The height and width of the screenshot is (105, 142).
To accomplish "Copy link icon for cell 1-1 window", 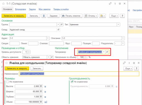I will click(110, 4).
